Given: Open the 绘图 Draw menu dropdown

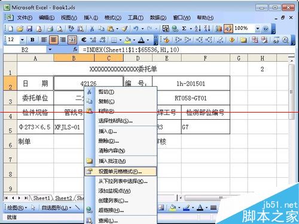Looking at the screenshot, I should 17,208.
